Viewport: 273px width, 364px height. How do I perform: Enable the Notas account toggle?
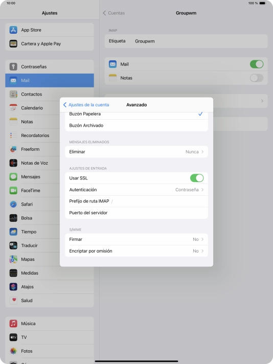[257, 78]
